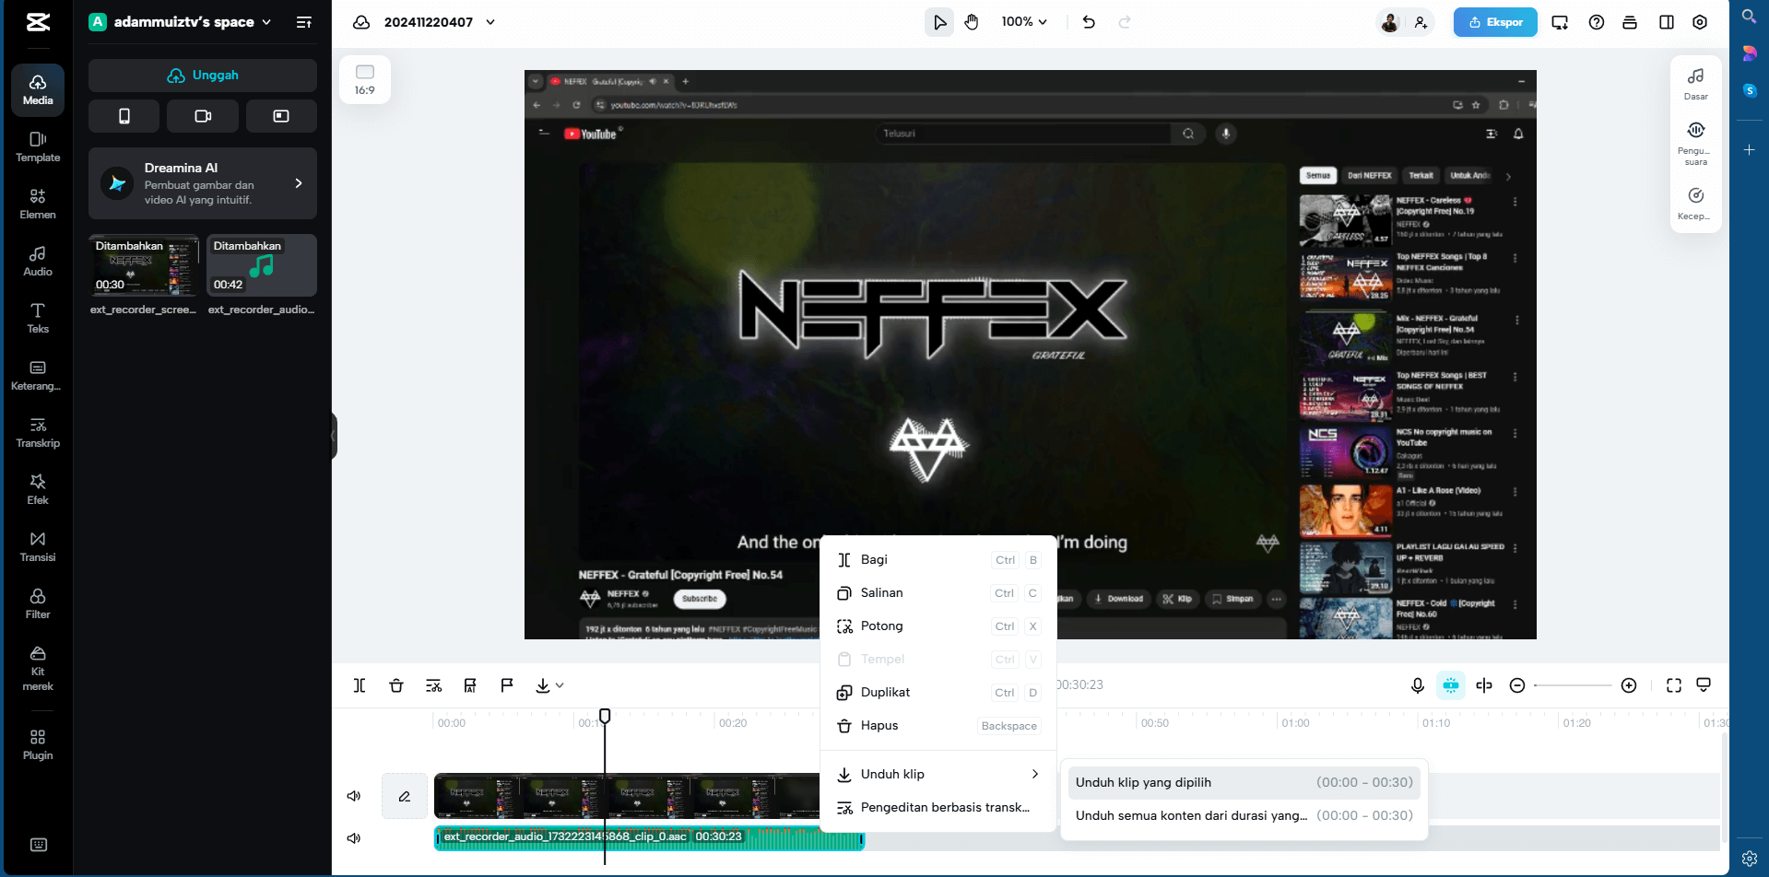
Task: Collapse left panel with edge handle
Action: [x=334, y=437]
